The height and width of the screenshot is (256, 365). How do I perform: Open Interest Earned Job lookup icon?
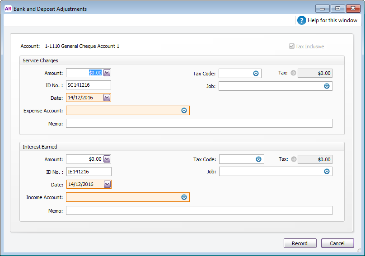327,172
